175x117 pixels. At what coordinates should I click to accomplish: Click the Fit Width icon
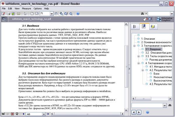click(37, 14)
